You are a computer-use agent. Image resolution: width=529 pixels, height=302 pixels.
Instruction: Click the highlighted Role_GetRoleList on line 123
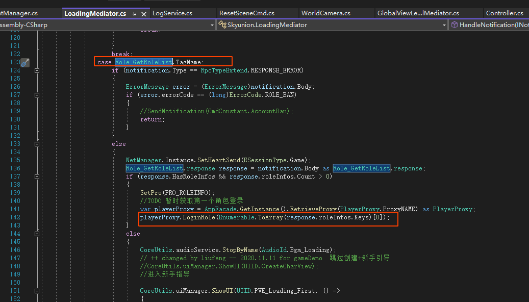pos(143,62)
